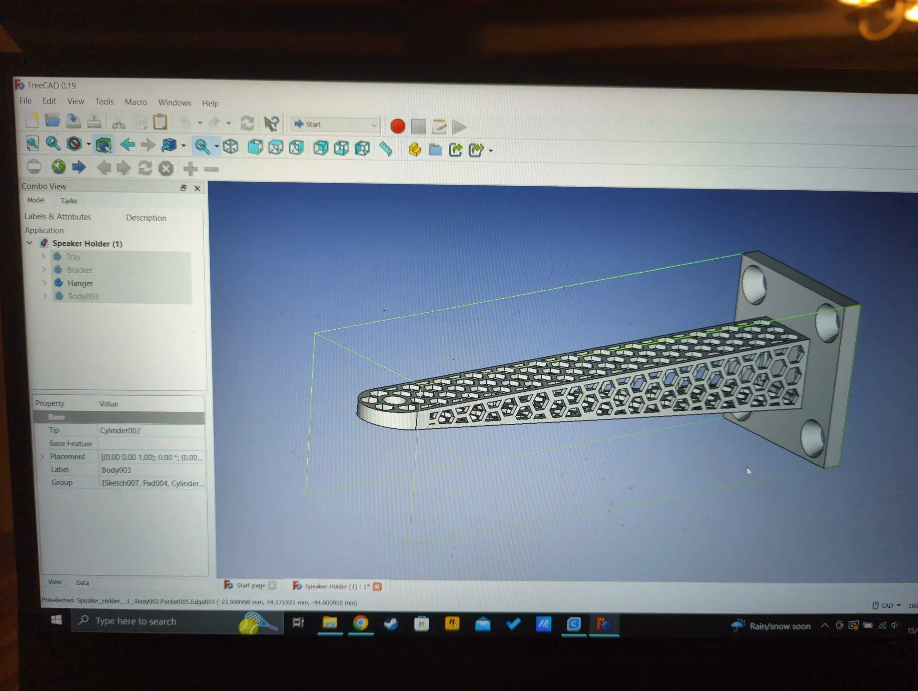The width and height of the screenshot is (918, 691).
Task: Select the isometric view cube icon
Action: [230, 147]
